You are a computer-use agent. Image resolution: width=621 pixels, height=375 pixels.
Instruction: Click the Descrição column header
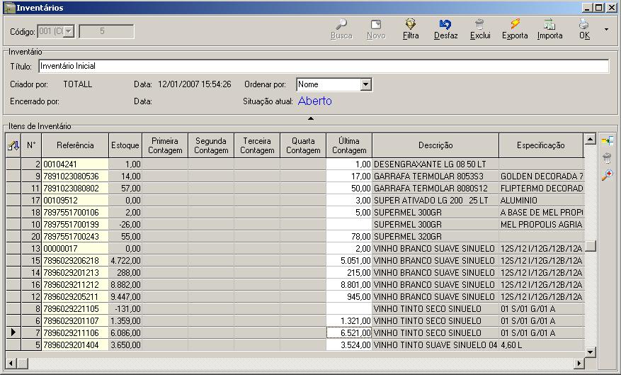(x=435, y=145)
